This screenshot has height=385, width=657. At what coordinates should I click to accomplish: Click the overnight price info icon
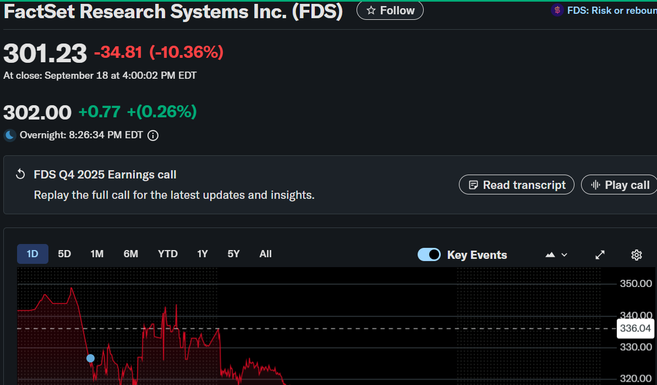click(x=153, y=135)
